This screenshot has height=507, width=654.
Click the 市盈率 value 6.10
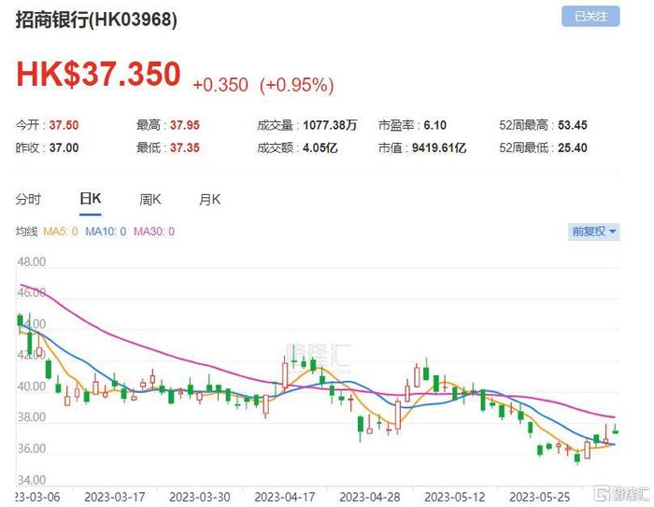(435, 125)
